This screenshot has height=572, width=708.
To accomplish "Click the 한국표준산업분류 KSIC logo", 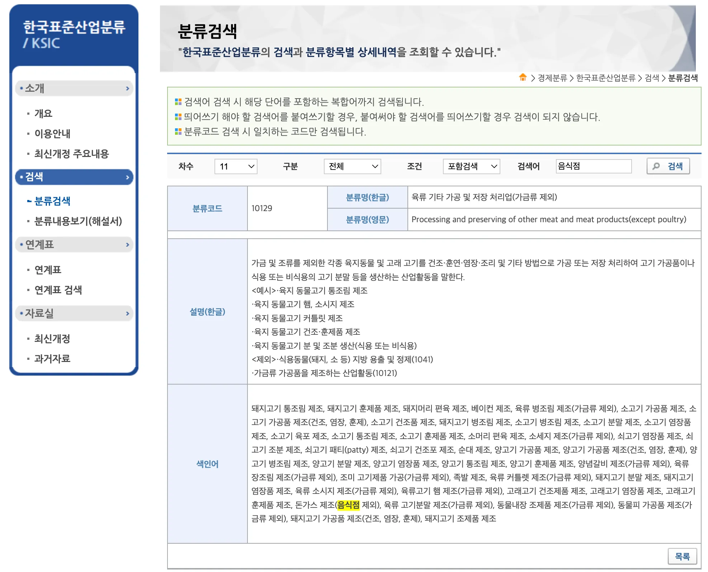I will pos(74,34).
